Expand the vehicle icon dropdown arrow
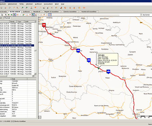 point(38,15)
